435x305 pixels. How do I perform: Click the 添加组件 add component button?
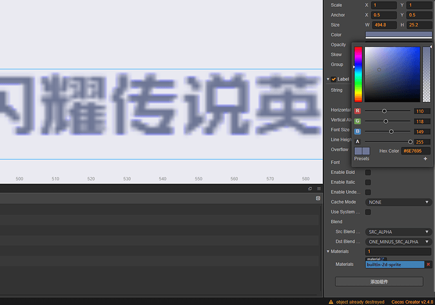(379, 282)
